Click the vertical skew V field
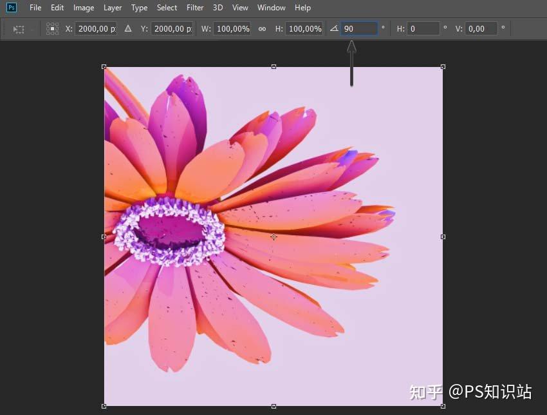This screenshot has height=415, width=547. [x=481, y=29]
